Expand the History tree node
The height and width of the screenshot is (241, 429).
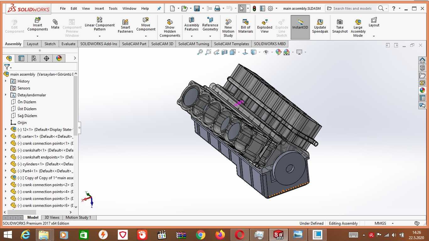(x=5, y=81)
